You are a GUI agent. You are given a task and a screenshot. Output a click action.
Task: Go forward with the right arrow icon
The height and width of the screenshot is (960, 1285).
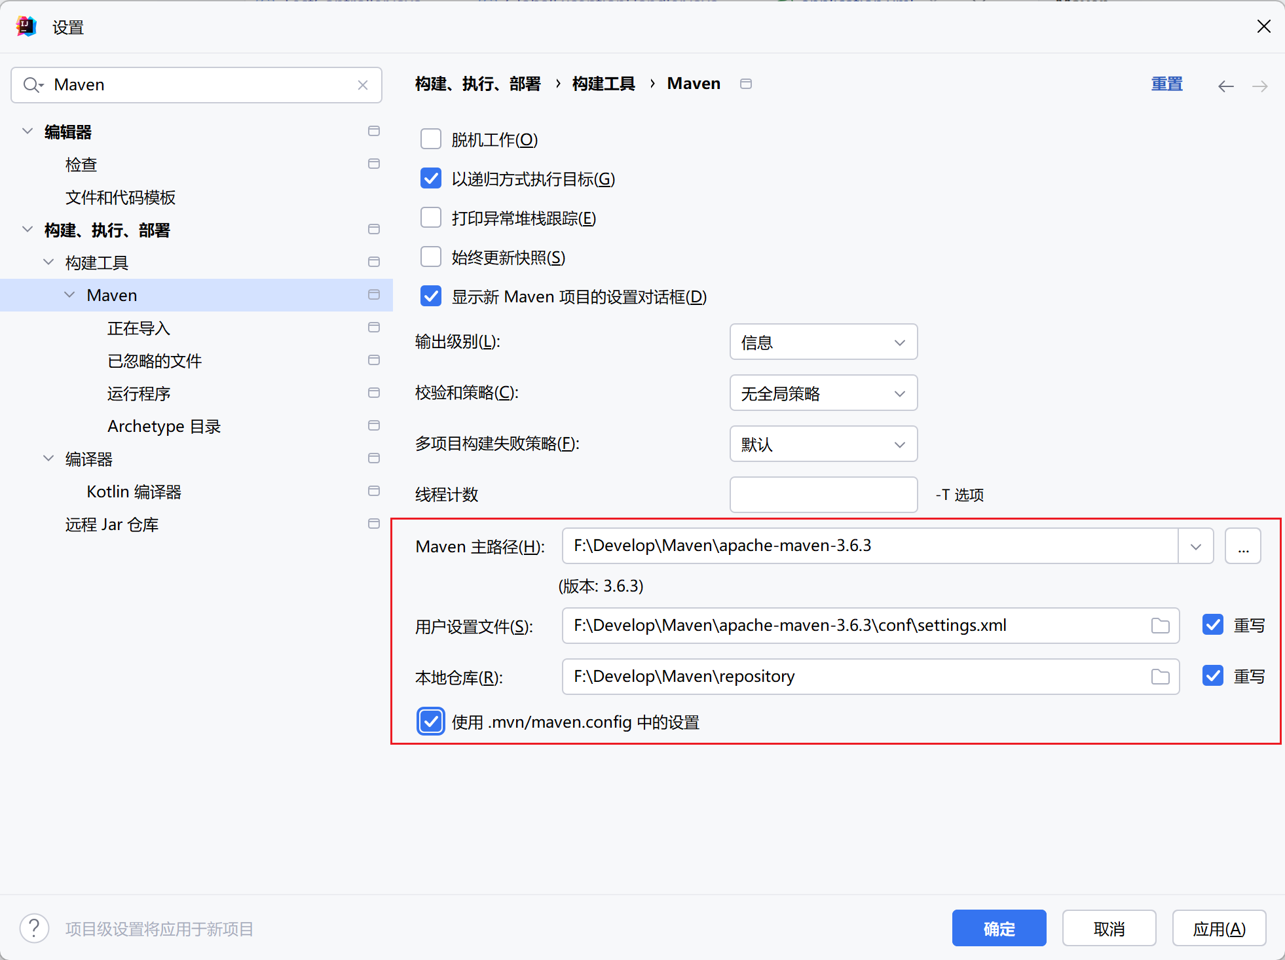pos(1260,86)
